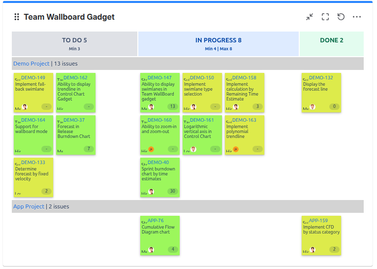Click the gadget drag handle icon
The height and width of the screenshot is (269, 377).
(17, 17)
